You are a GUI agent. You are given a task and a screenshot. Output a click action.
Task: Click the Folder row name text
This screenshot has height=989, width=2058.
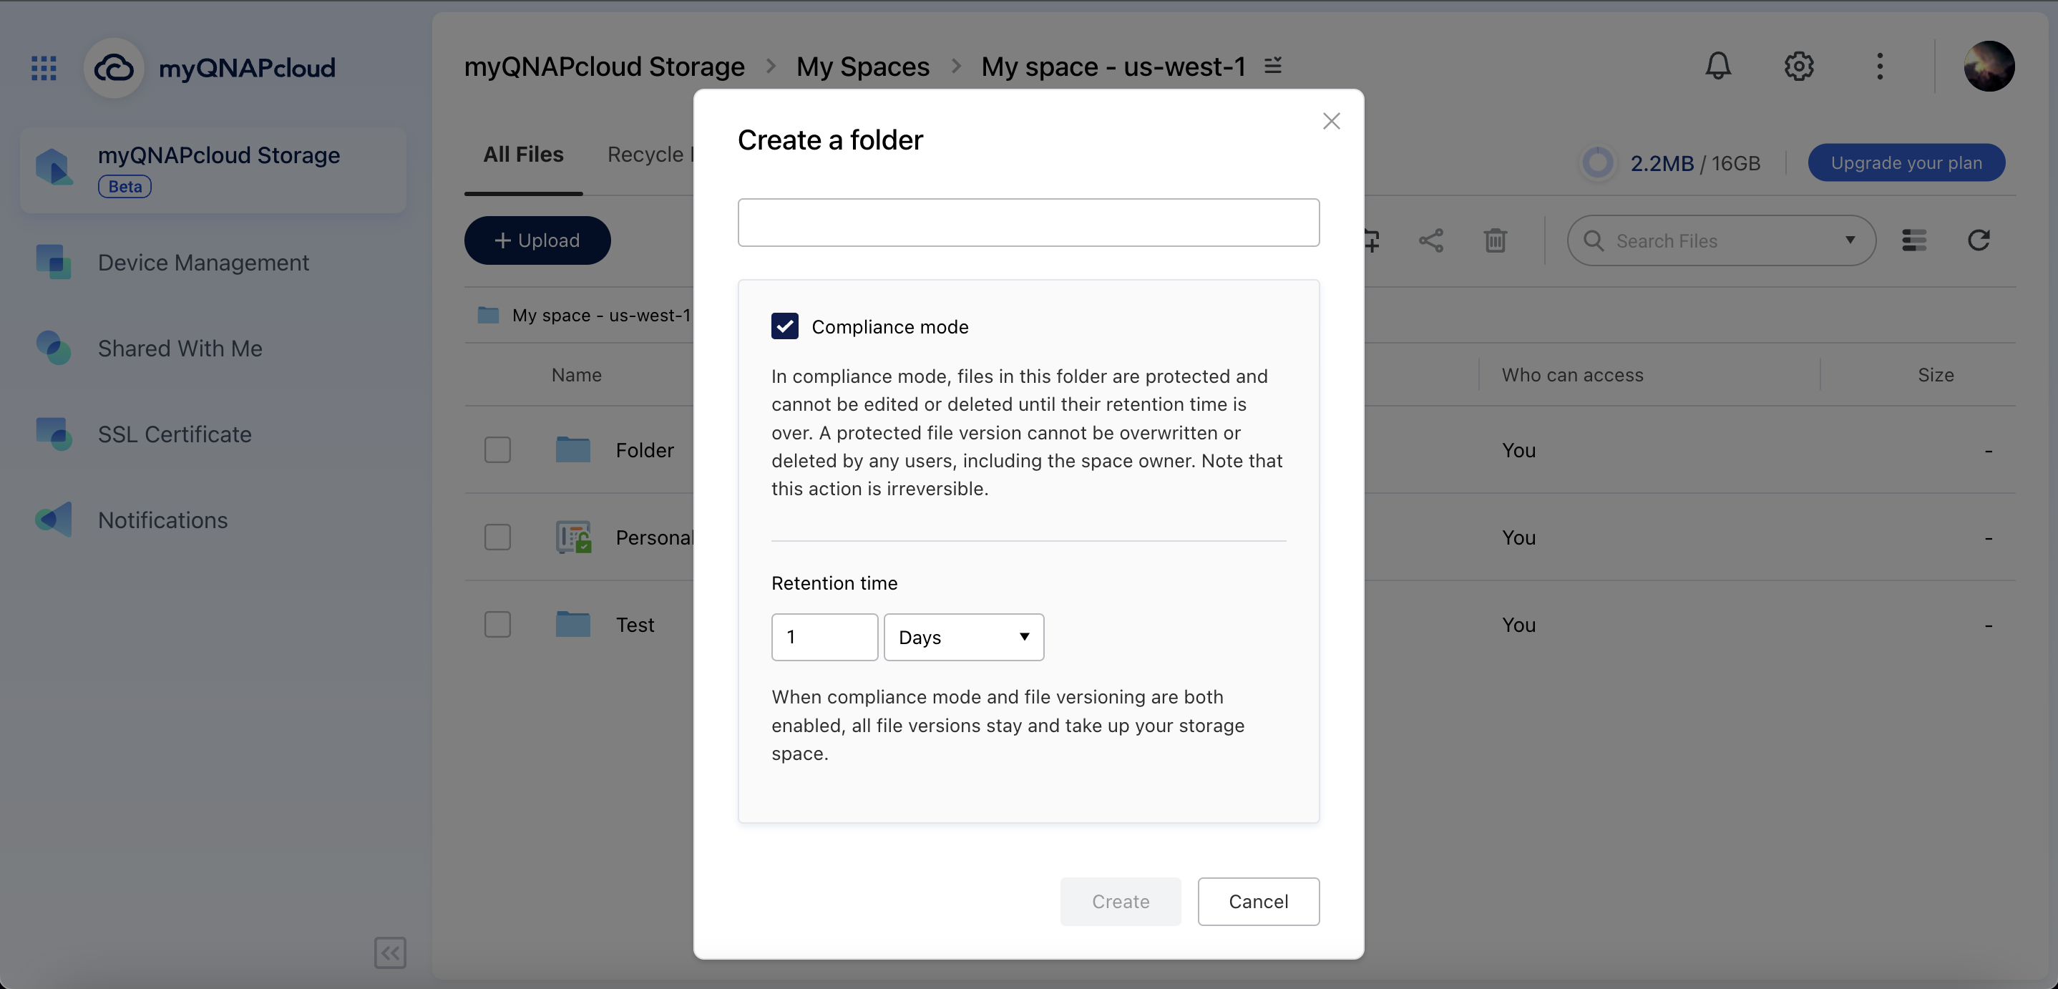tap(644, 449)
